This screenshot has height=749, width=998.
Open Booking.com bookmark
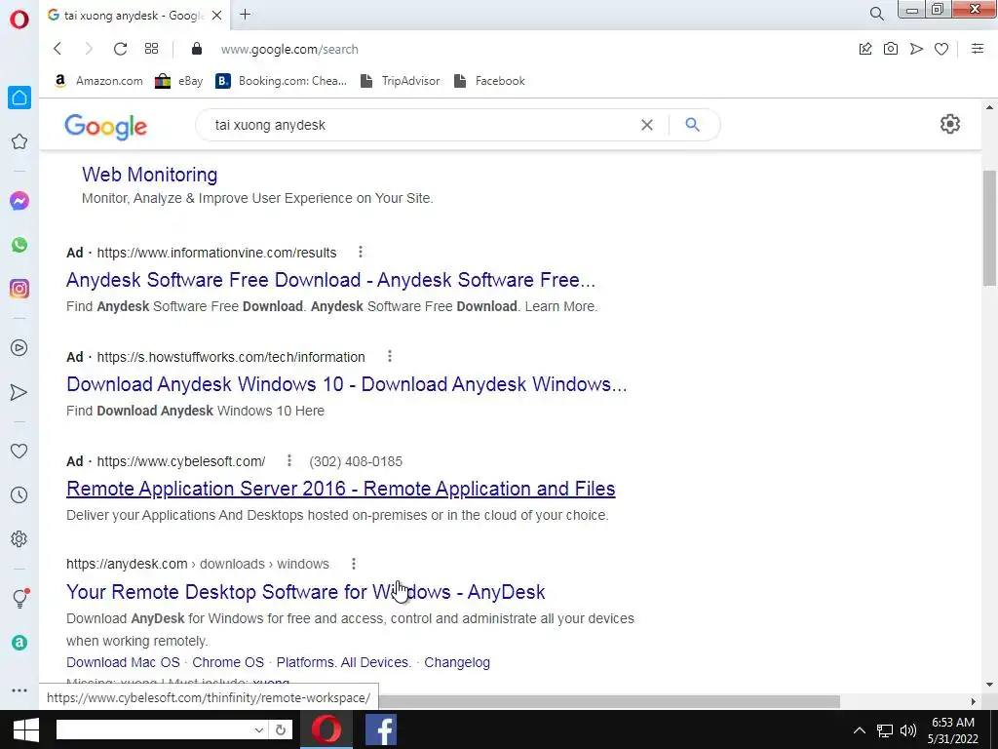coord(281,81)
